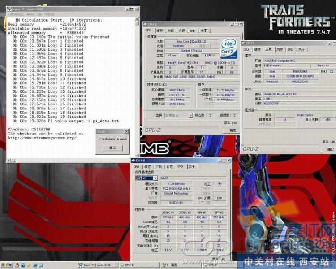Click the CPU-Z title icon of the processor window
Screen dimensions: 336x269
tap(145, 25)
